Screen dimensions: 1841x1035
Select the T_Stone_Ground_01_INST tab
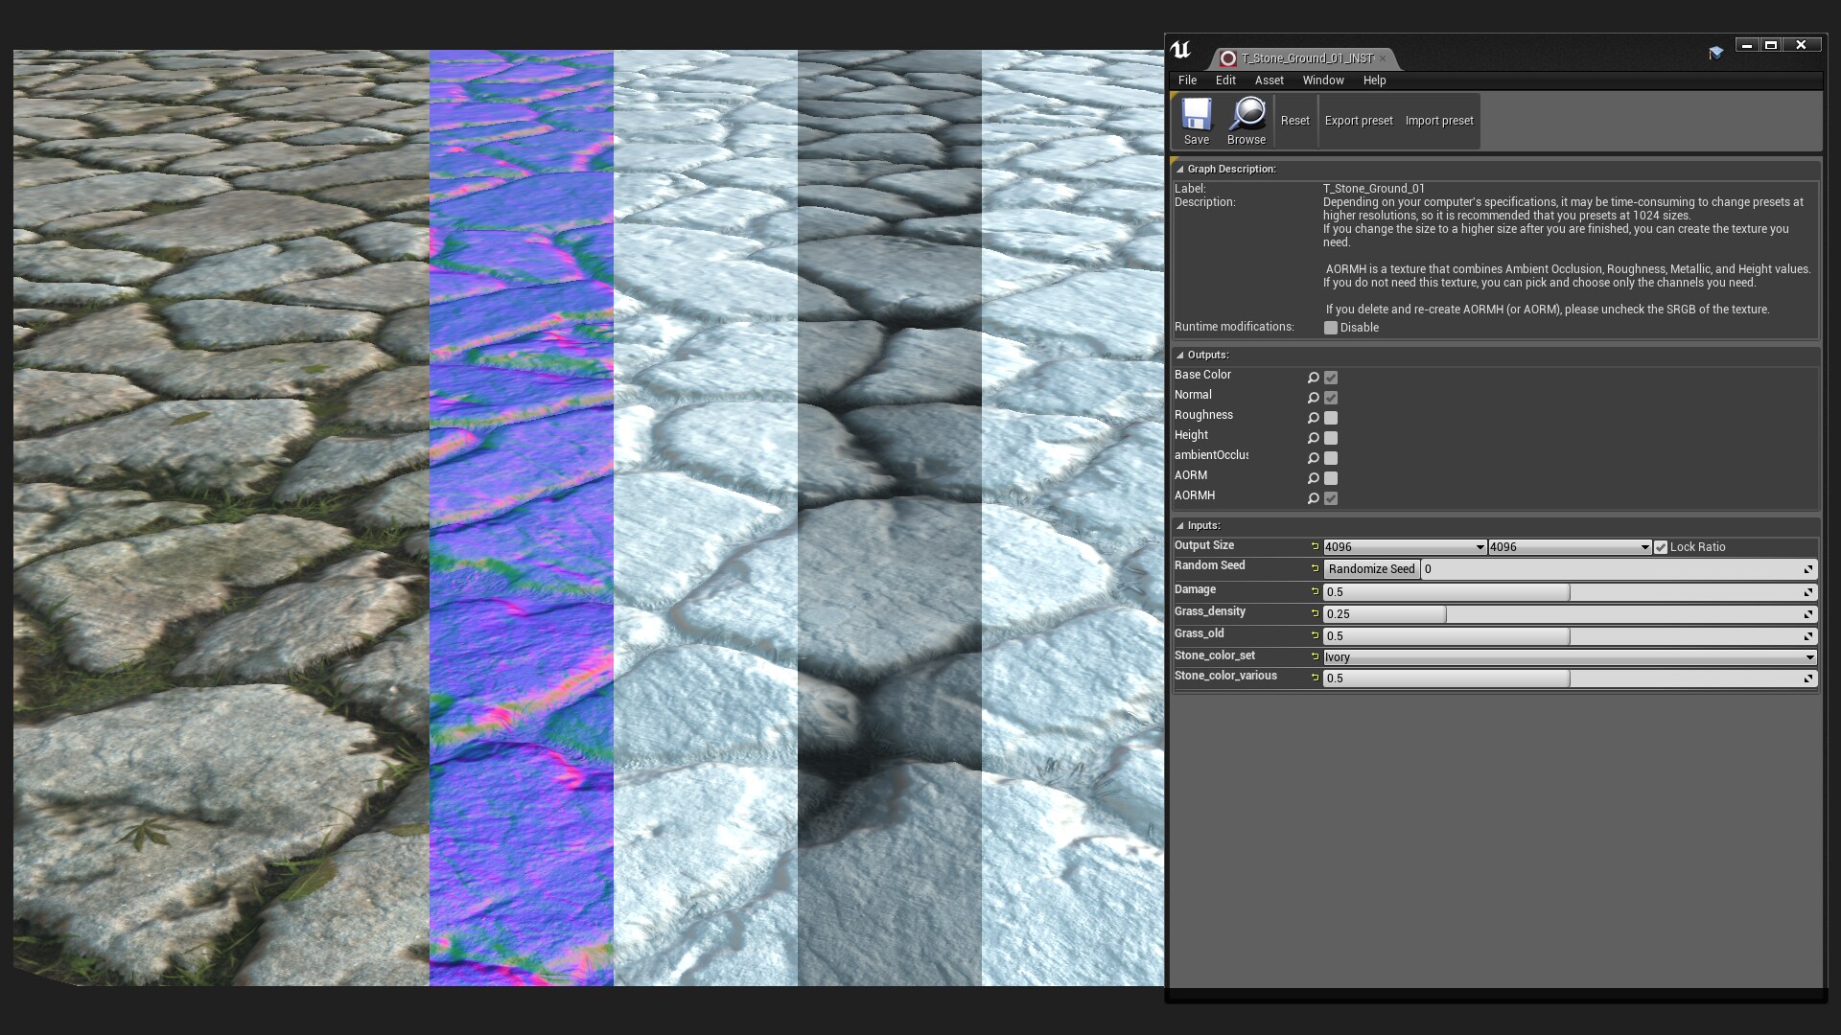click(1306, 58)
